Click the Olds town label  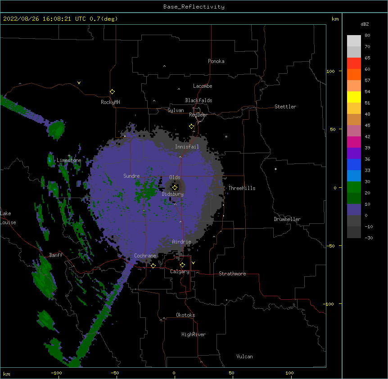pos(175,177)
